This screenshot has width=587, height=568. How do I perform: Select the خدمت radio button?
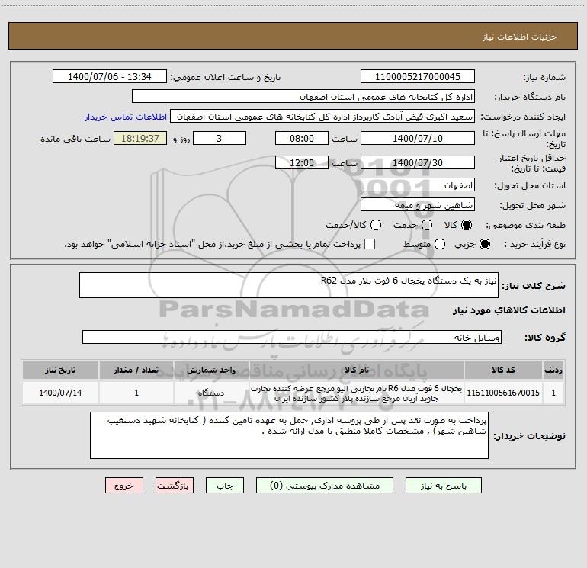click(427, 225)
